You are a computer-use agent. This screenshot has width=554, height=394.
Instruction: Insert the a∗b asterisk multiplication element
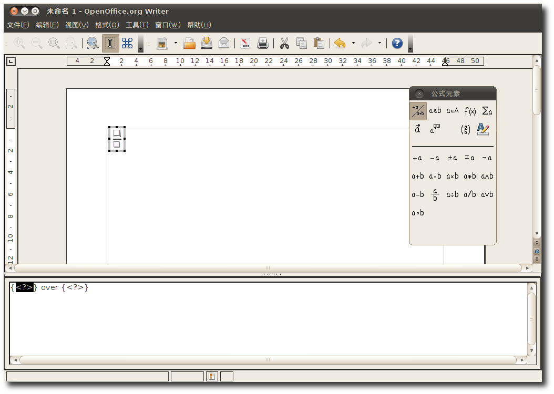pyautogui.click(x=469, y=176)
